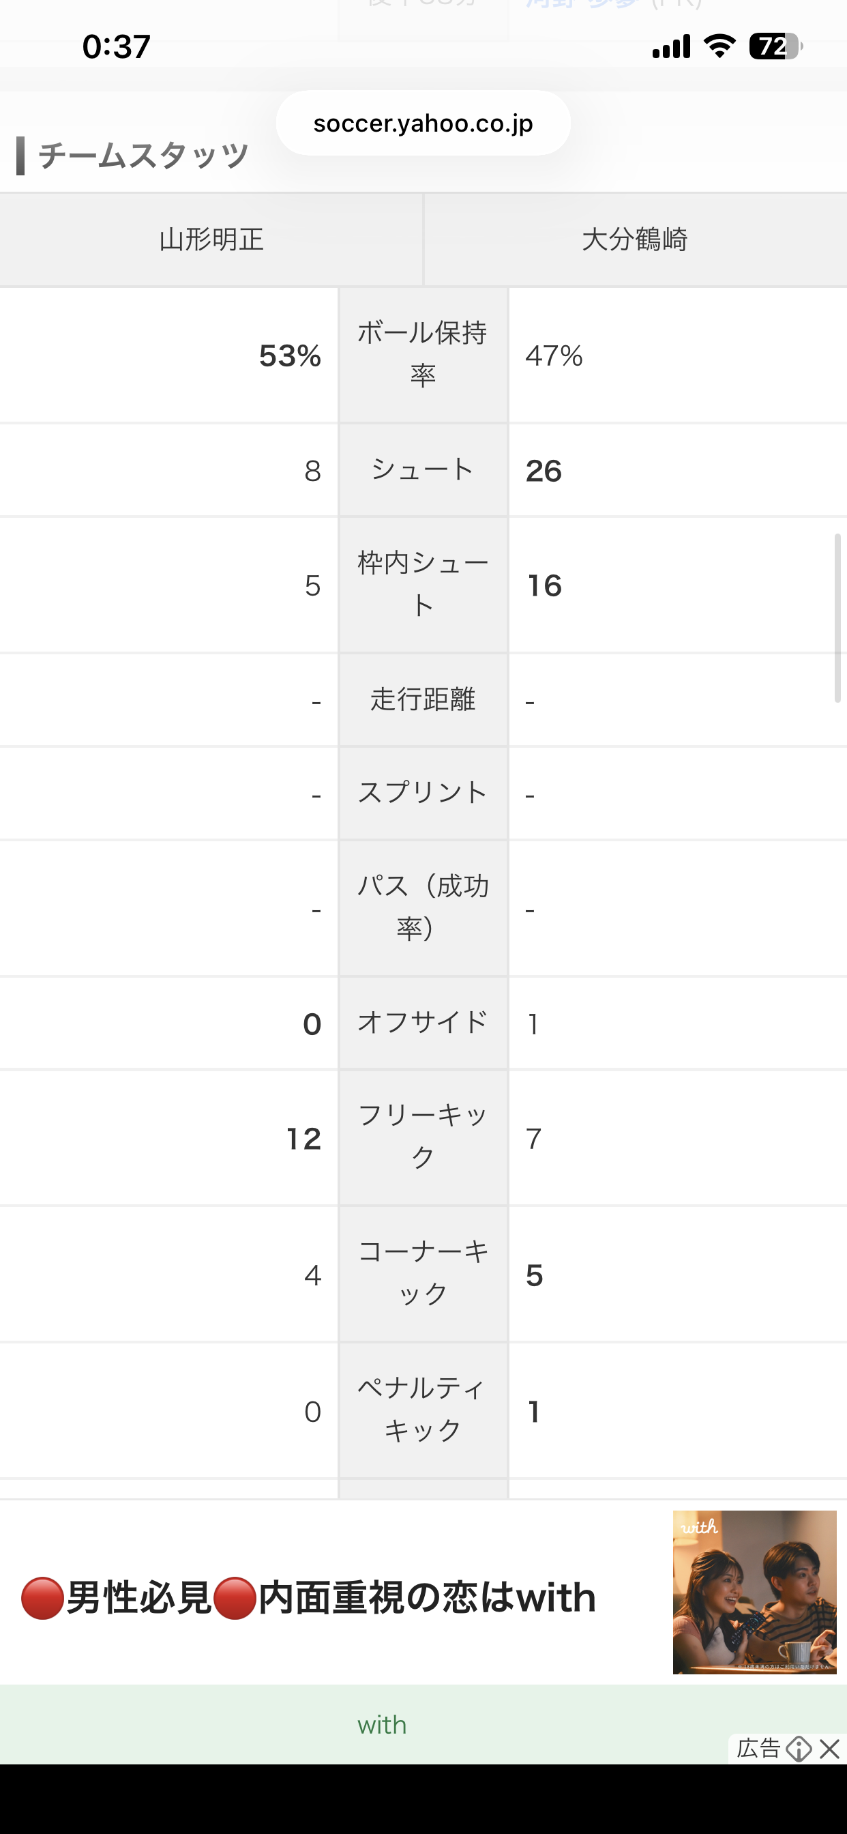Image resolution: width=847 pixels, height=1834 pixels.
Task: Tap the cellular signal bars icon
Action: click(671, 47)
